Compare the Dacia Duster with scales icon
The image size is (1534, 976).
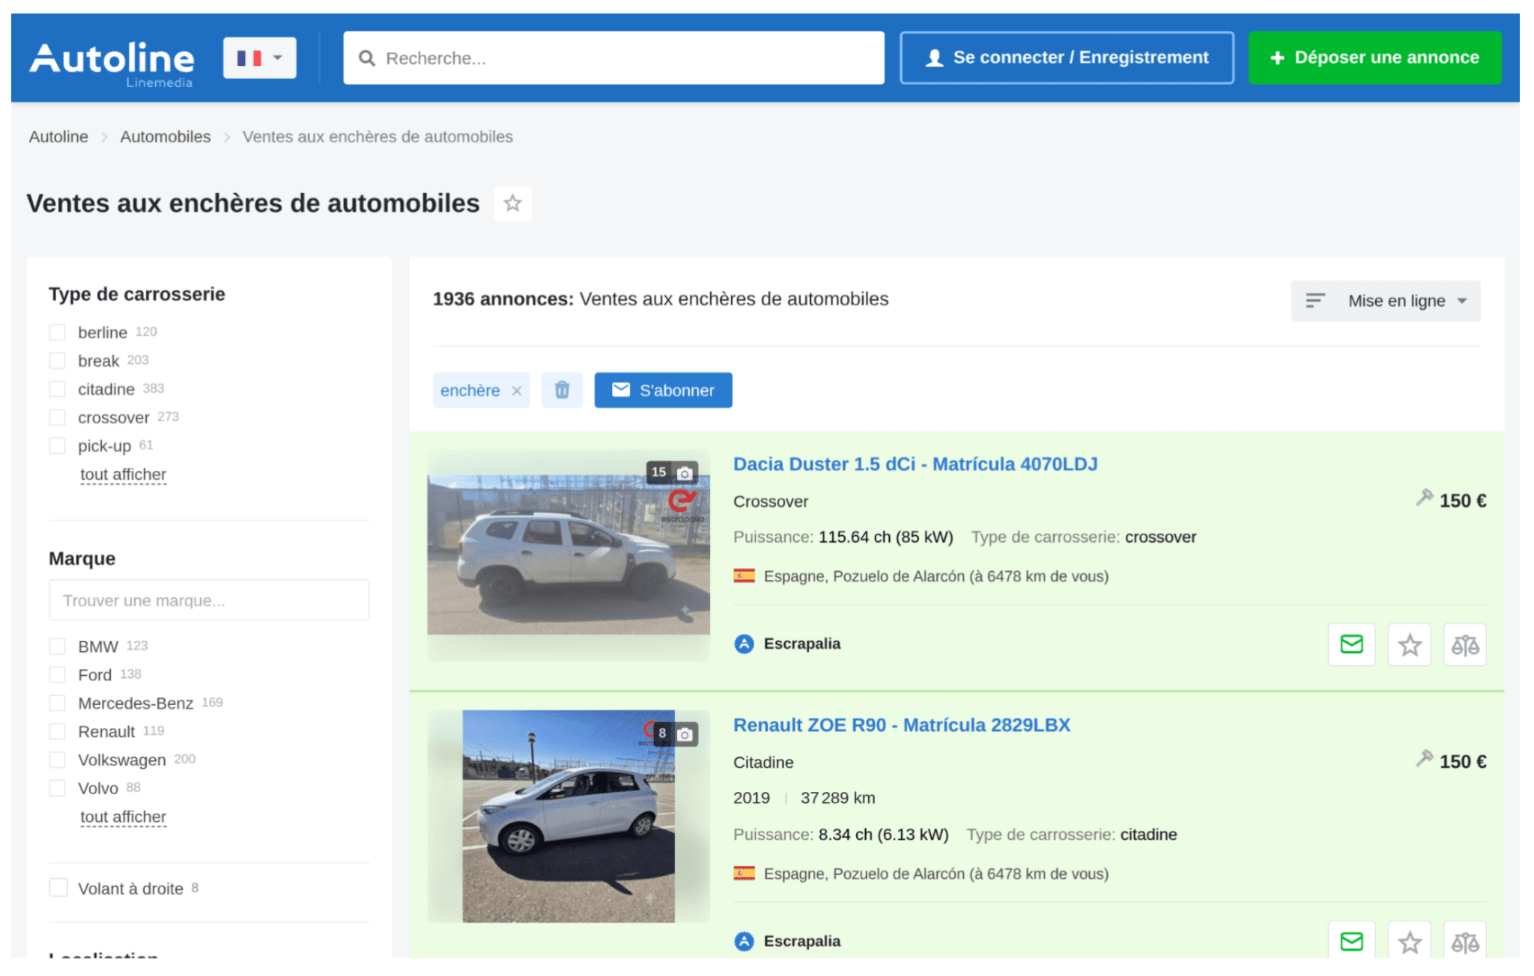(1465, 644)
